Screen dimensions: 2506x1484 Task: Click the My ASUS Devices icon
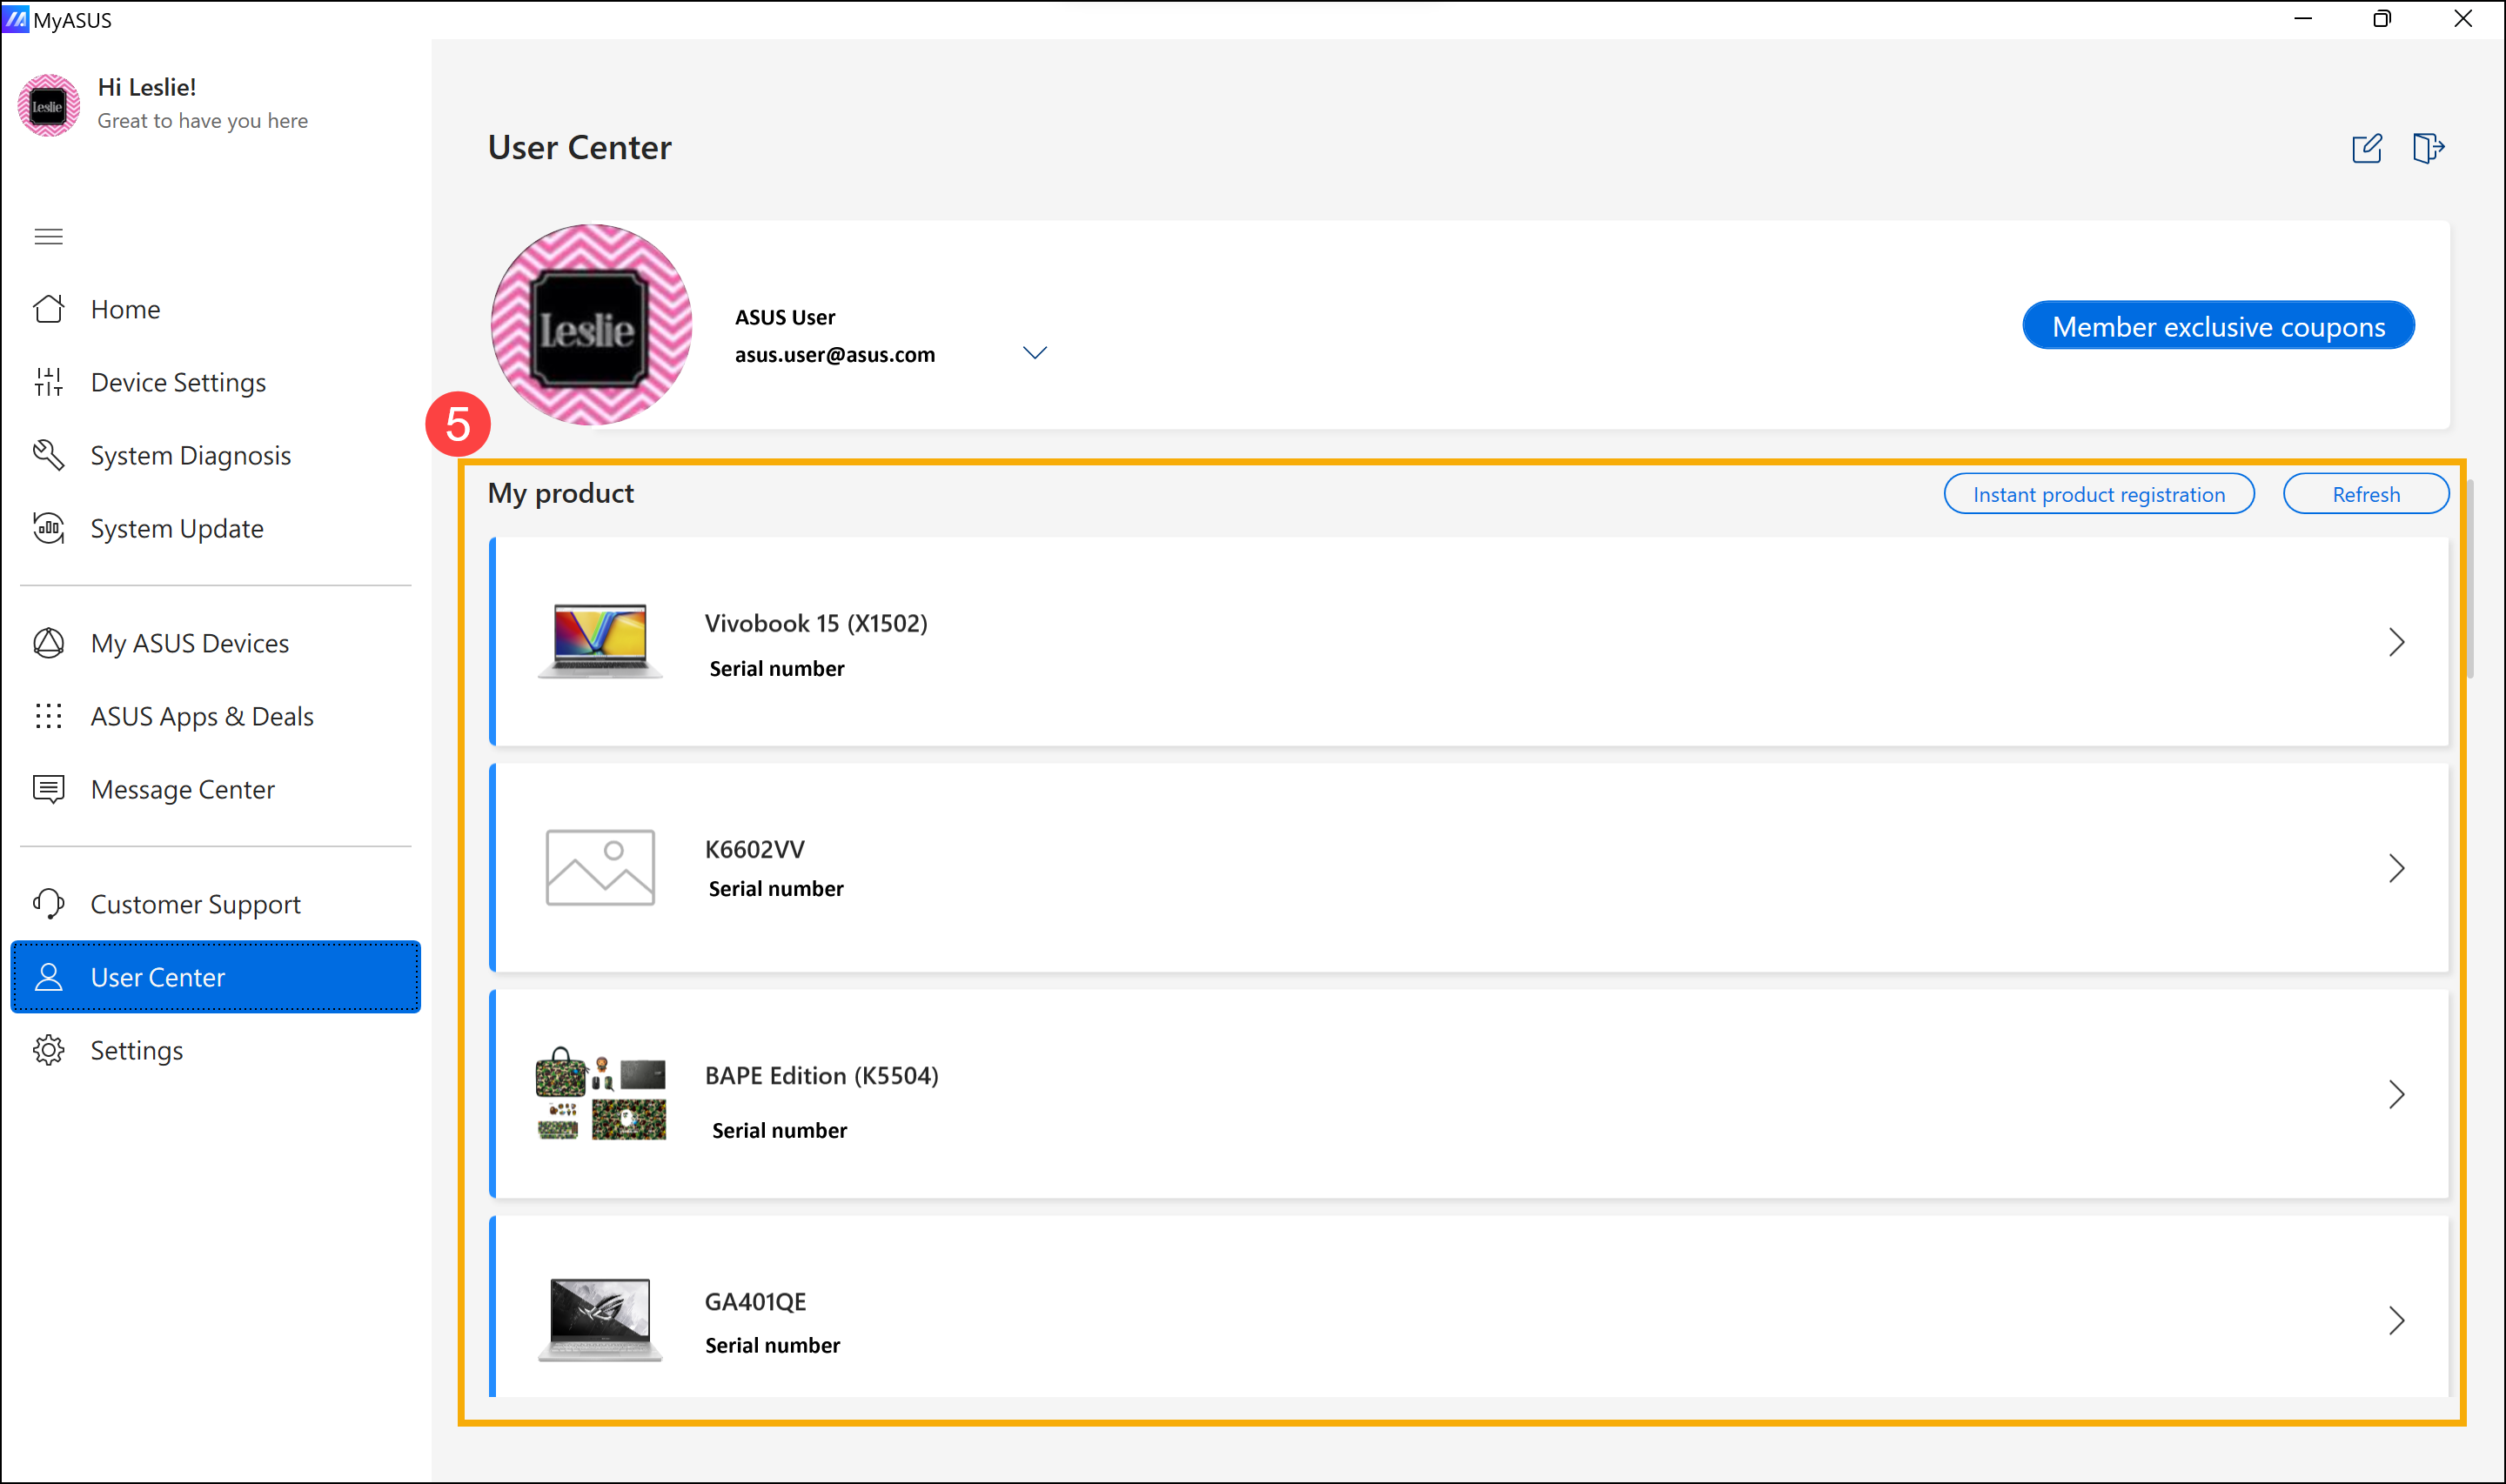point(48,643)
